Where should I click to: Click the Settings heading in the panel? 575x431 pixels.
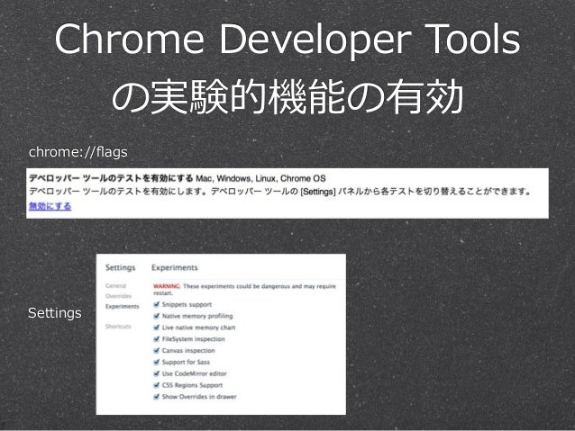120,267
